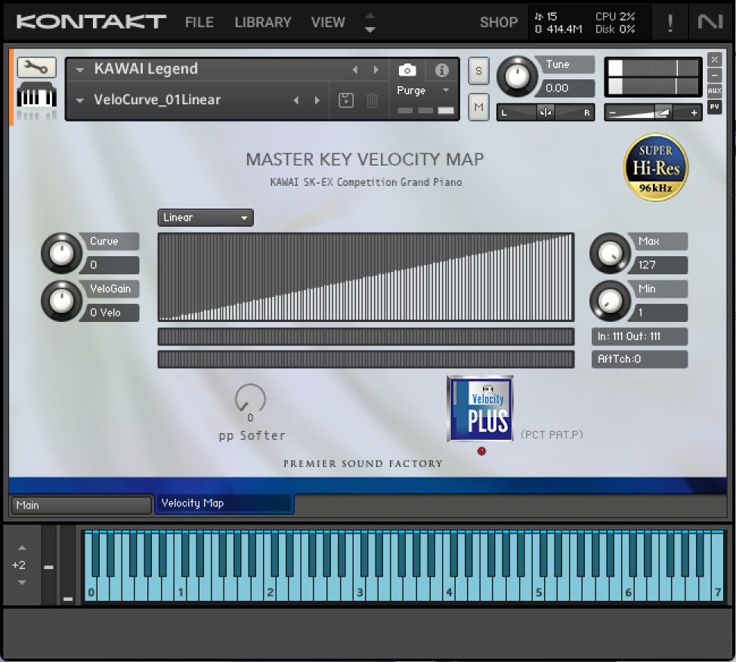Click the output level meter display
This screenshot has height=662, width=736.
(x=653, y=77)
